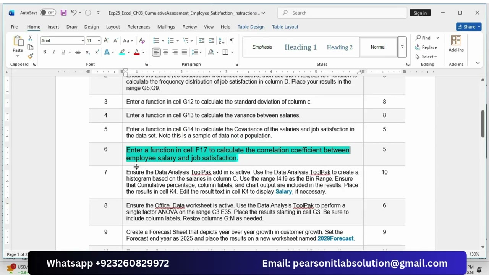Open the File menu
The width and height of the screenshot is (489, 275).
click(14, 27)
